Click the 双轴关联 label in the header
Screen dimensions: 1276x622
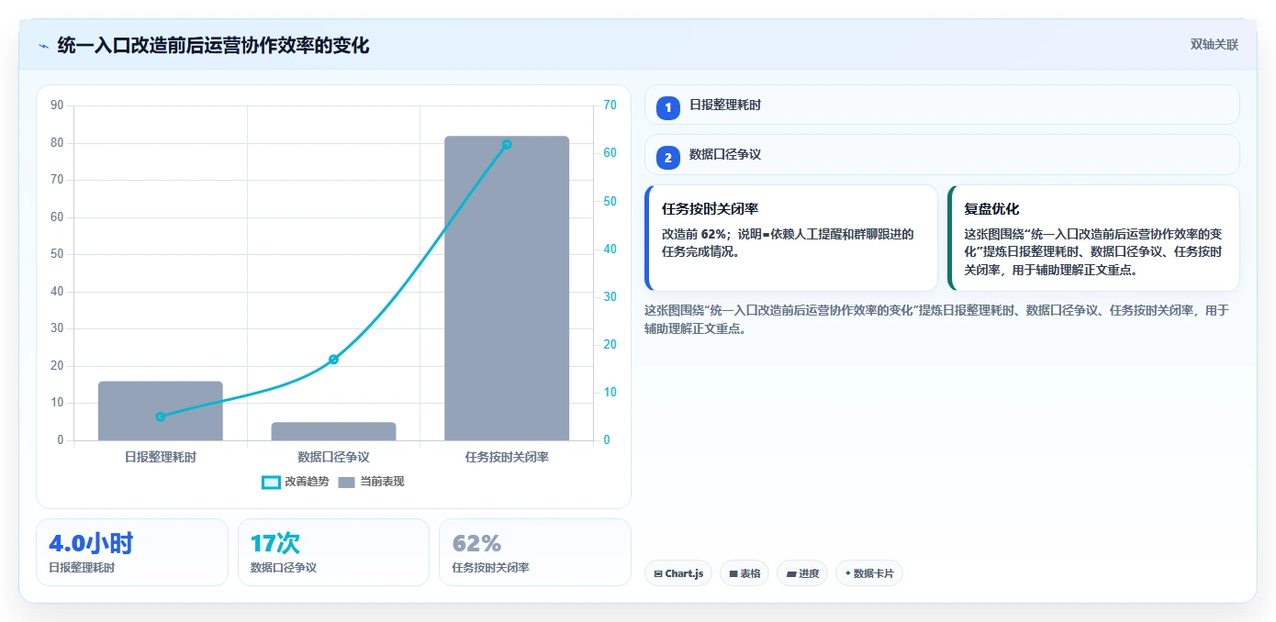point(1214,44)
